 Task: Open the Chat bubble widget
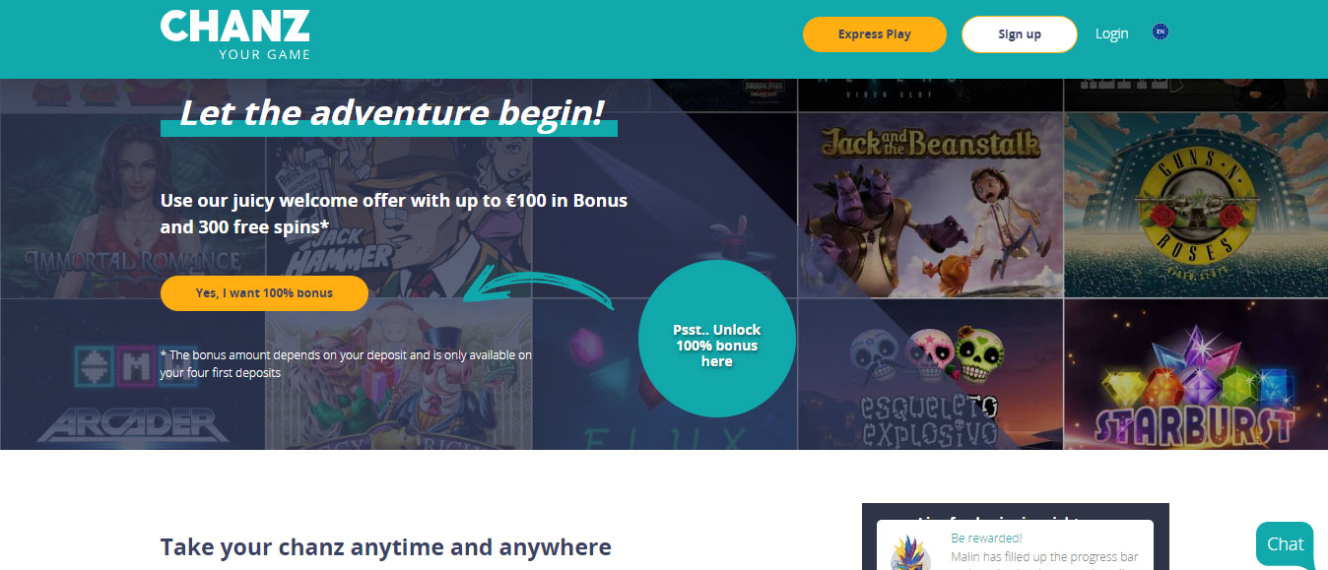click(x=1286, y=544)
